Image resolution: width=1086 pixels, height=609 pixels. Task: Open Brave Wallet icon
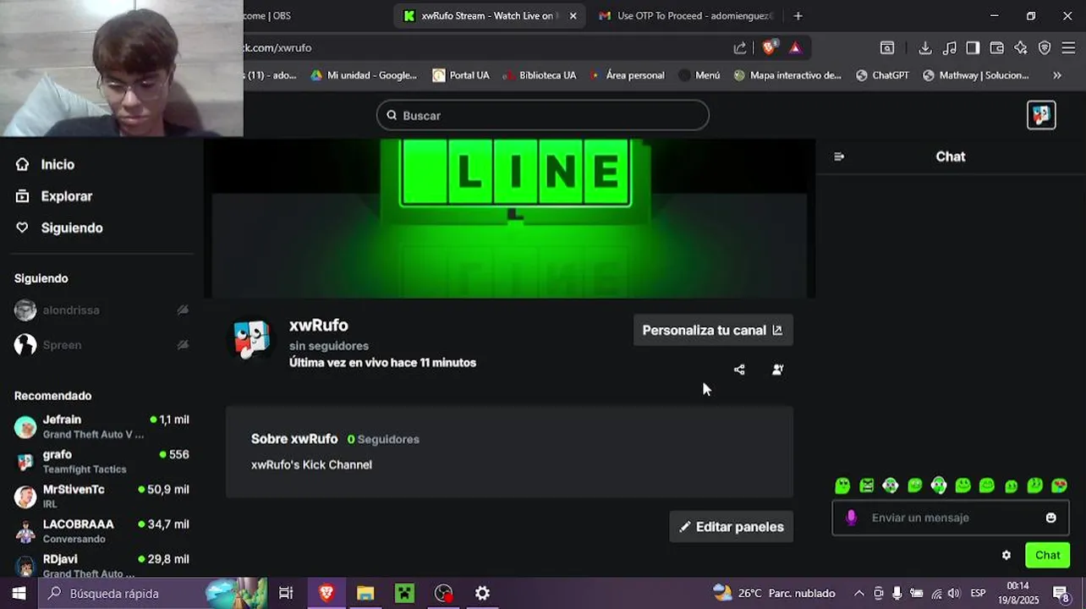pyautogui.click(x=997, y=48)
